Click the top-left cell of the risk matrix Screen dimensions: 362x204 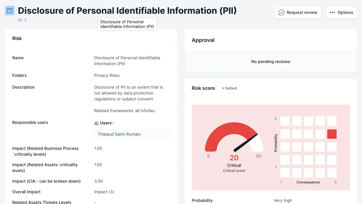(285, 121)
